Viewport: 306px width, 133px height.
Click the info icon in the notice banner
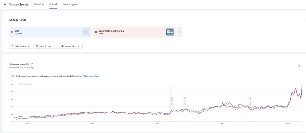[x=13, y=76]
